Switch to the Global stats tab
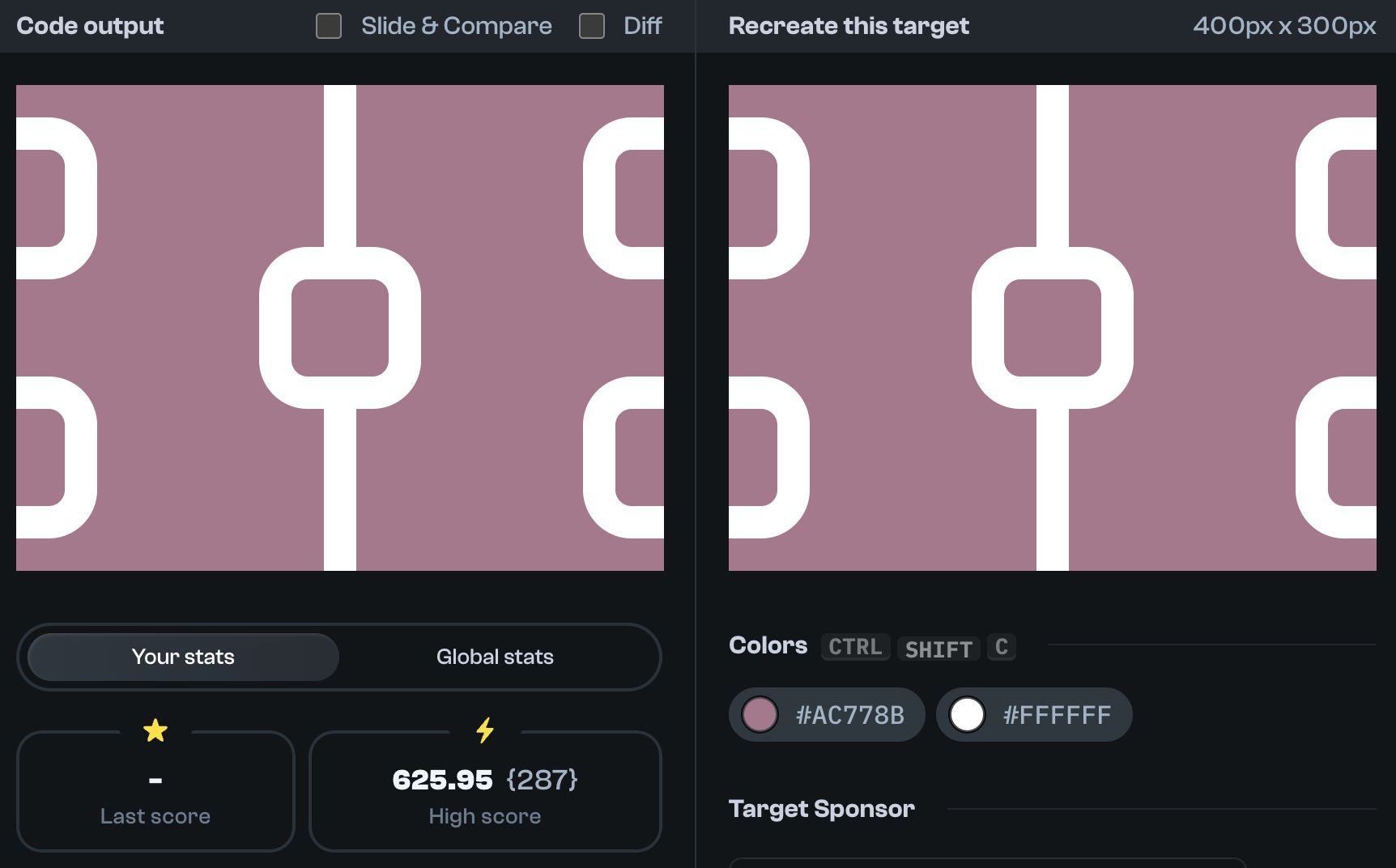The height and width of the screenshot is (868, 1396). tap(495, 657)
